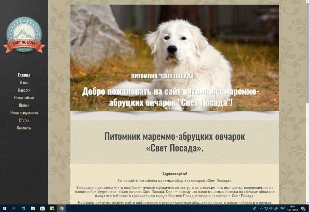The image size is (309, 212).
Task: Click the People icon in the system tray
Action: tap(254, 208)
